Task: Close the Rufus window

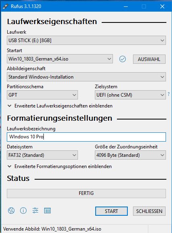Action: (x=162, y=6)
